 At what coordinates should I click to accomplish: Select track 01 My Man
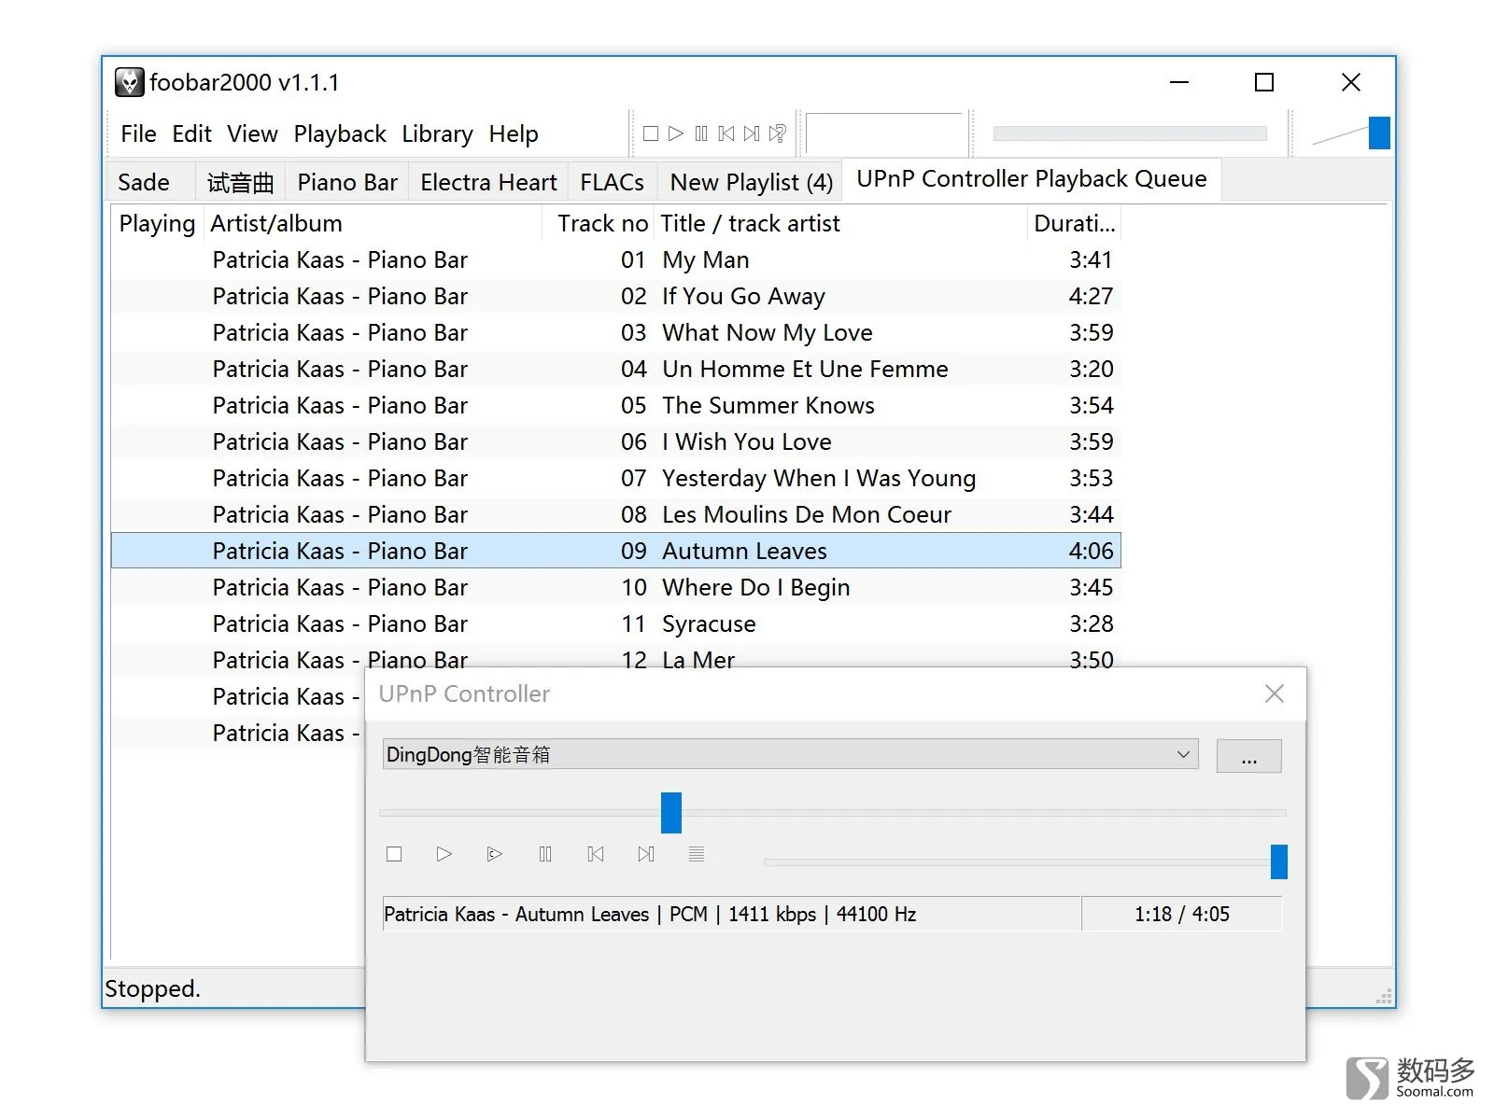(616, 260)
